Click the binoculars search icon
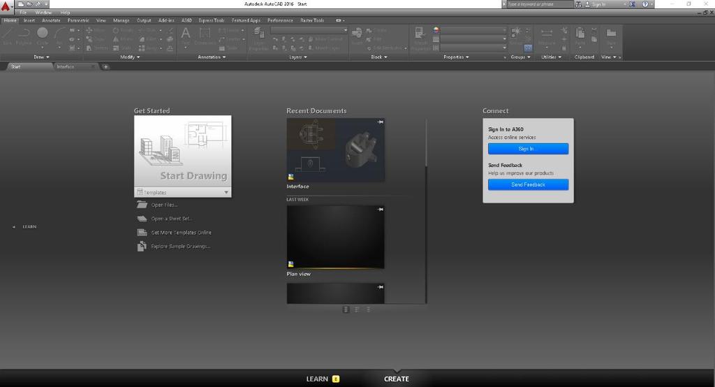 pyautogui.click(x=578, y=4)
